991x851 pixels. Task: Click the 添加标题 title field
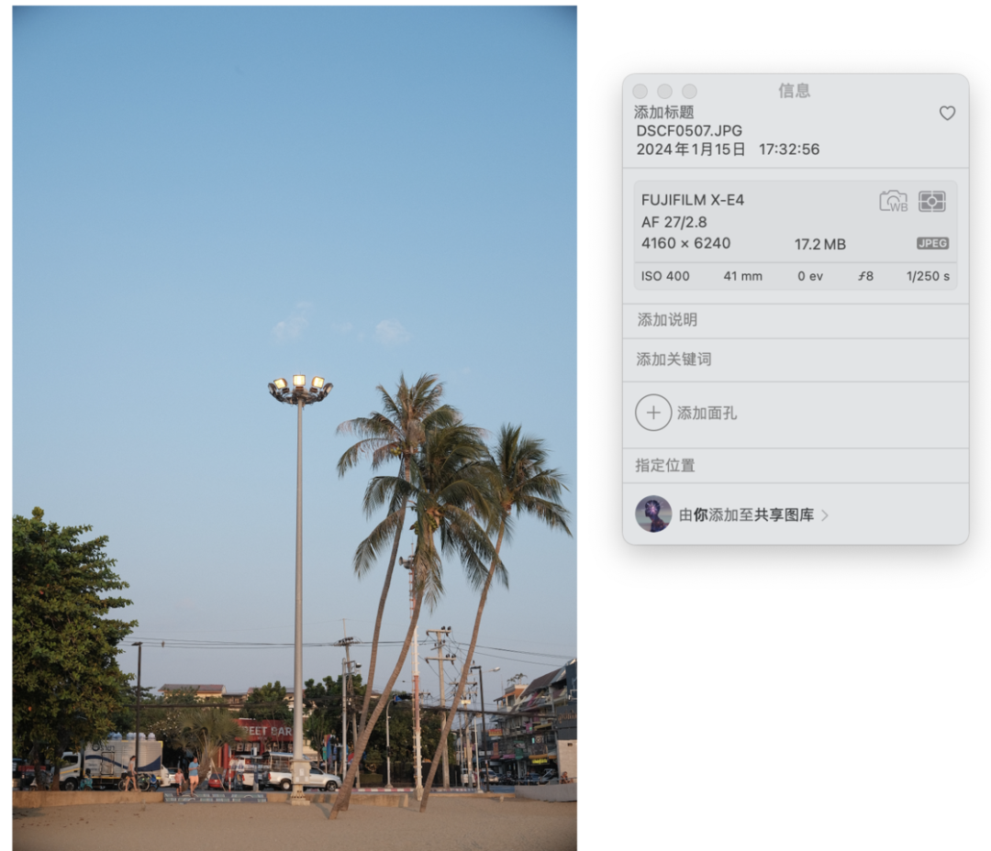663,113
